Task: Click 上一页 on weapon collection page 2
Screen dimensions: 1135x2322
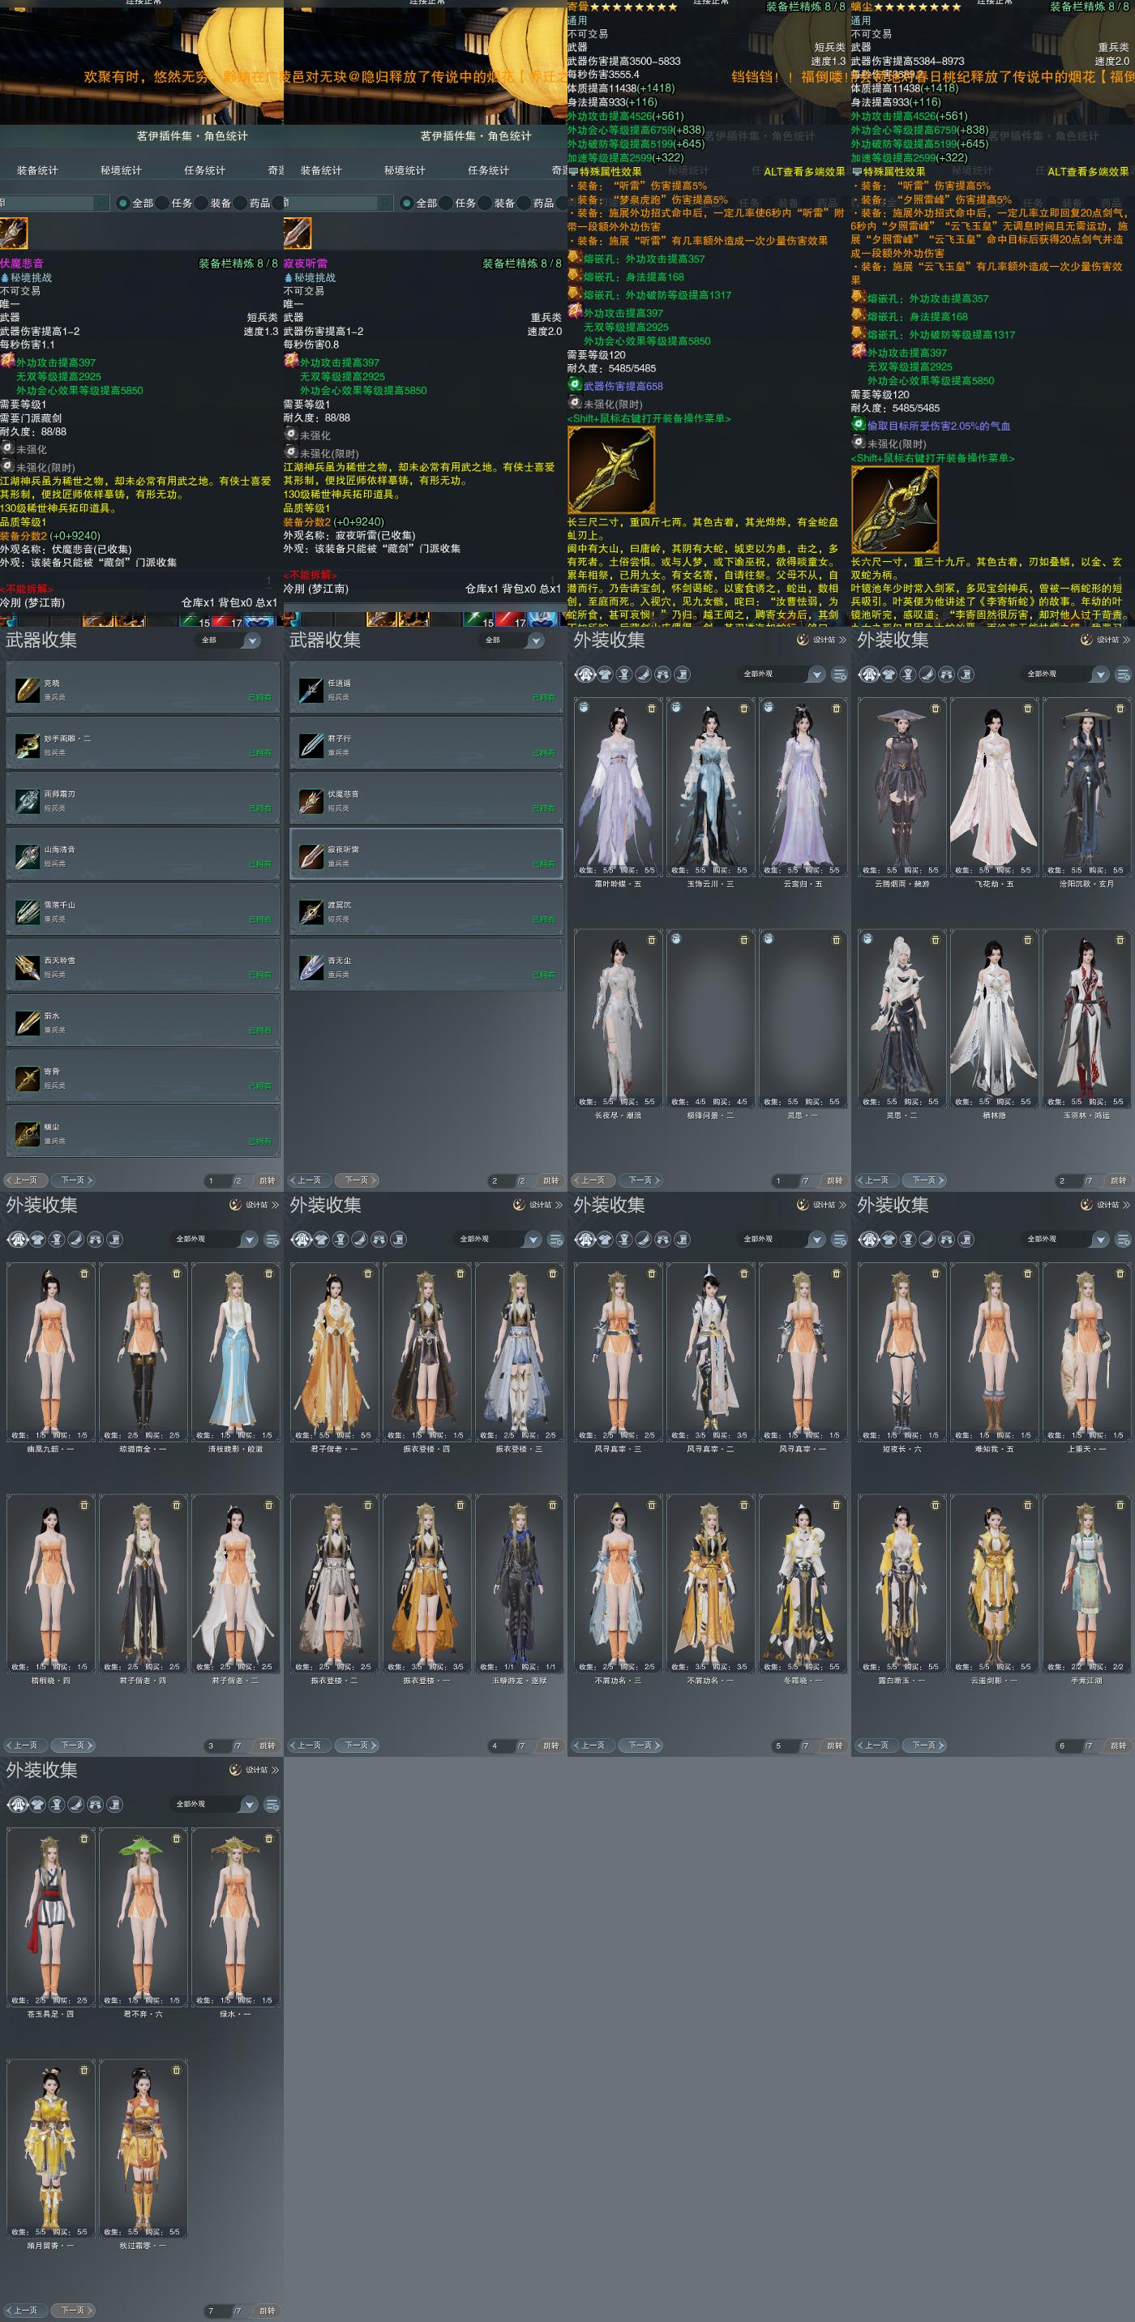Action: point(309,1180)
